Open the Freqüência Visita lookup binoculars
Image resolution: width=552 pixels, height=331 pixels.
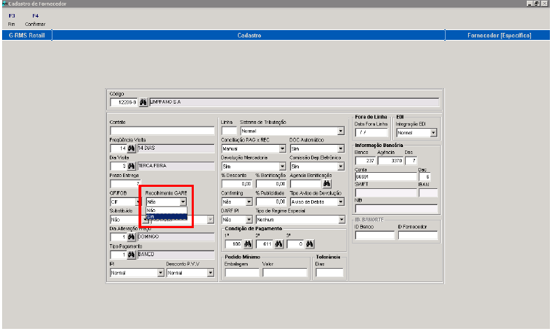click(x=132, y=148)
